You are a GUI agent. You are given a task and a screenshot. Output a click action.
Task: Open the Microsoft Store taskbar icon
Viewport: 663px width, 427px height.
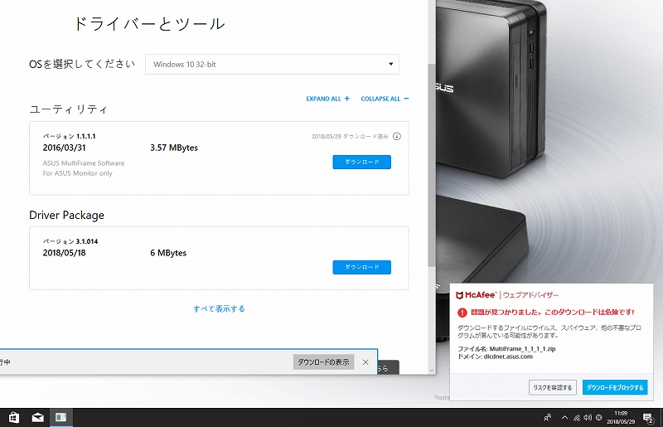[13, 418]
